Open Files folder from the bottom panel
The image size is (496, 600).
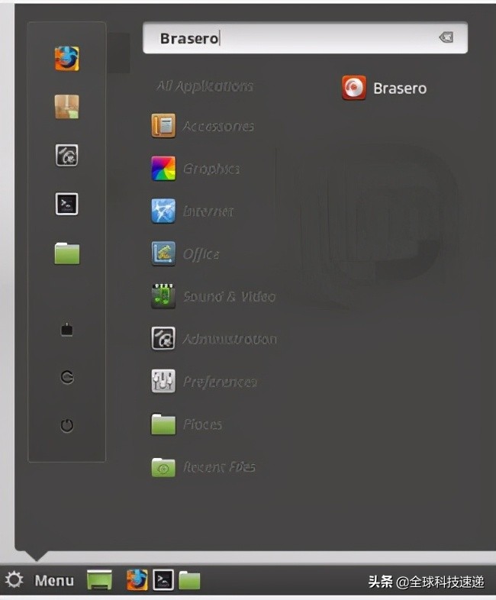click(x=189, y=580)
